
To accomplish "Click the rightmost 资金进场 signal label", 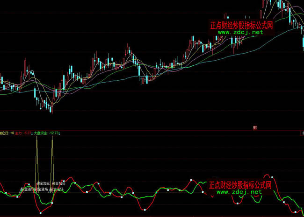I will click(56, 190).
